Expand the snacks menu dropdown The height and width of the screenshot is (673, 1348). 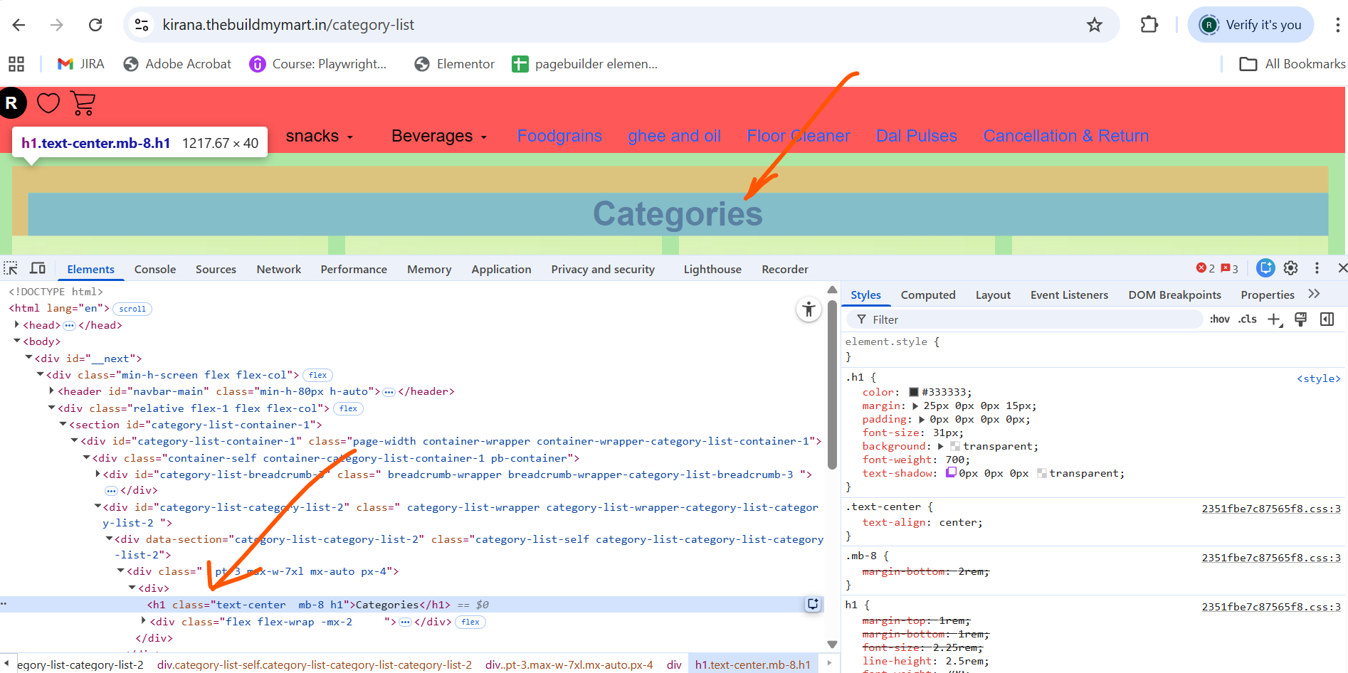coord(320,136)
